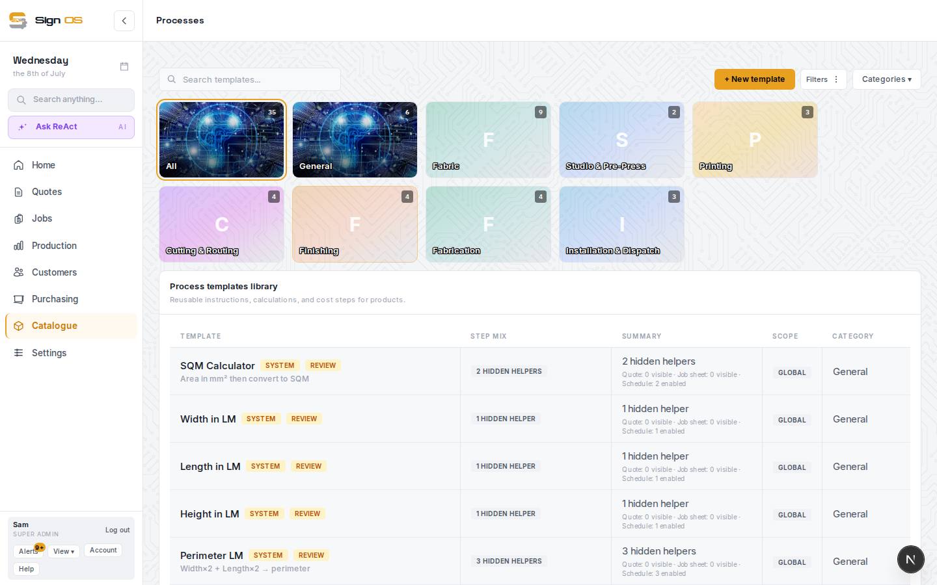Select the Fabrication category card
Image resolution: width=937 pixels, height=585 pixels.
(x=488, y=224)
